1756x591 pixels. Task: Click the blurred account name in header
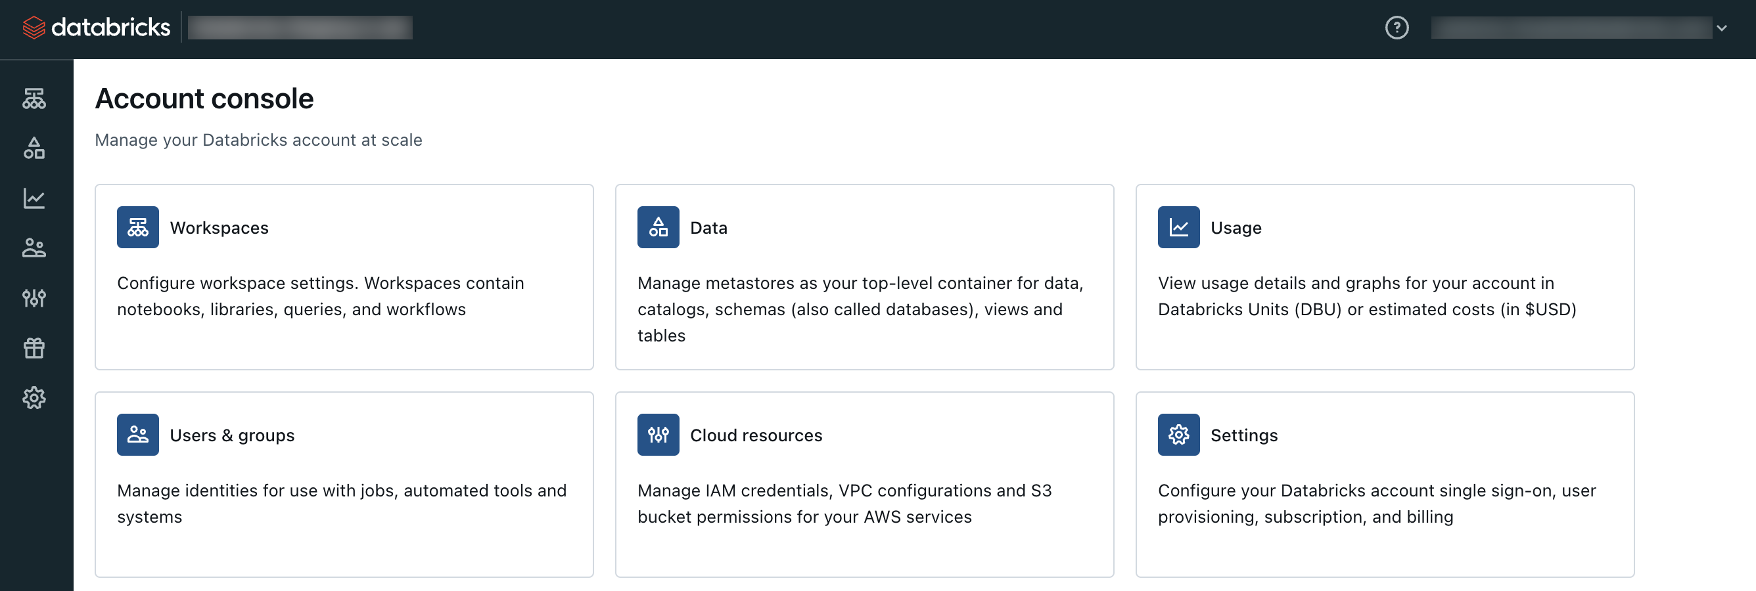point(300,28)
